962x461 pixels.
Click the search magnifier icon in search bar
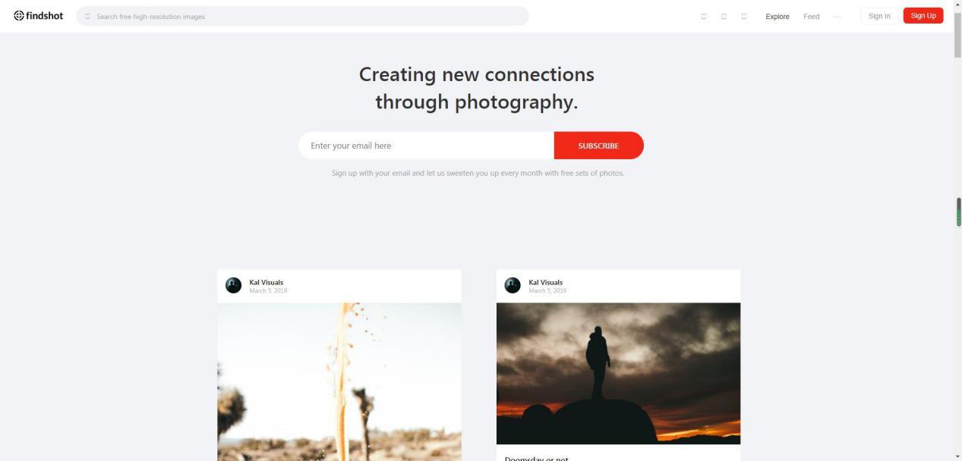click(x=87, y=16)
